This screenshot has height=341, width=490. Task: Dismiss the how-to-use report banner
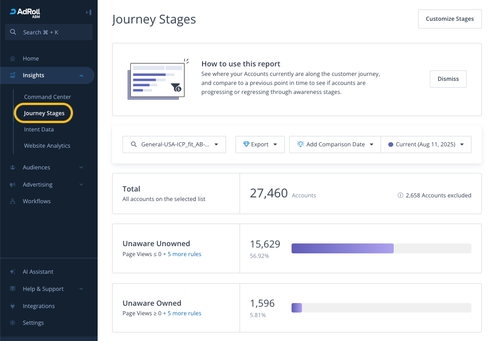click(448, 79)
